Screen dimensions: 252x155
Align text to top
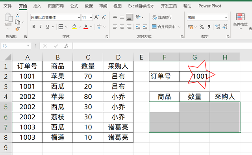tap(115, 17)
